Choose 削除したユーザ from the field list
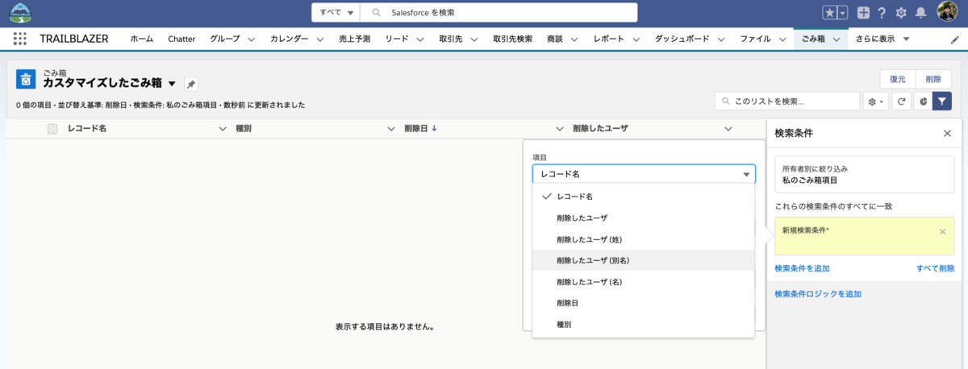 click(642, 218)
